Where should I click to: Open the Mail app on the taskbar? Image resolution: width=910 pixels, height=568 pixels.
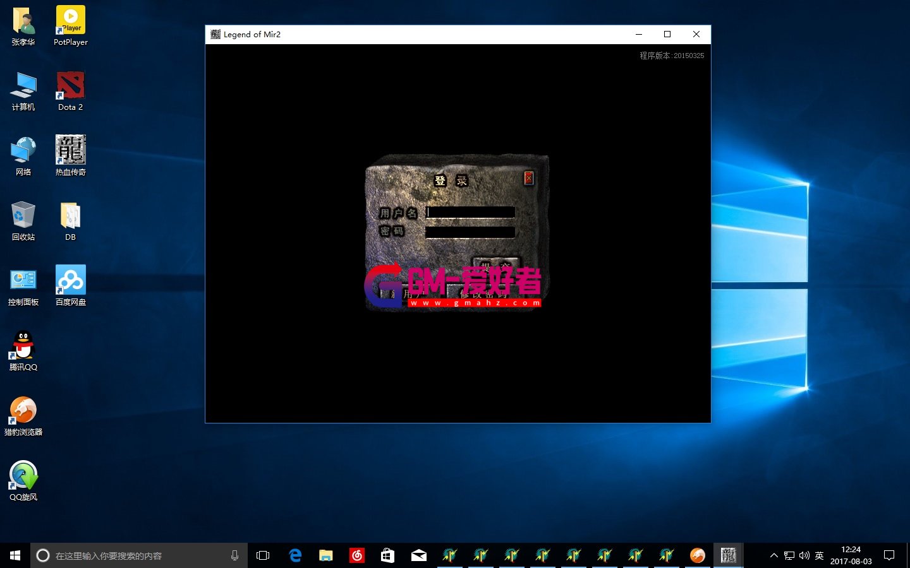(x=418, y=555)
